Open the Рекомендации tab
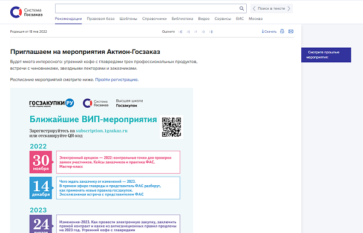The height and width of the screenshot is (233, 363). point(68,19)
